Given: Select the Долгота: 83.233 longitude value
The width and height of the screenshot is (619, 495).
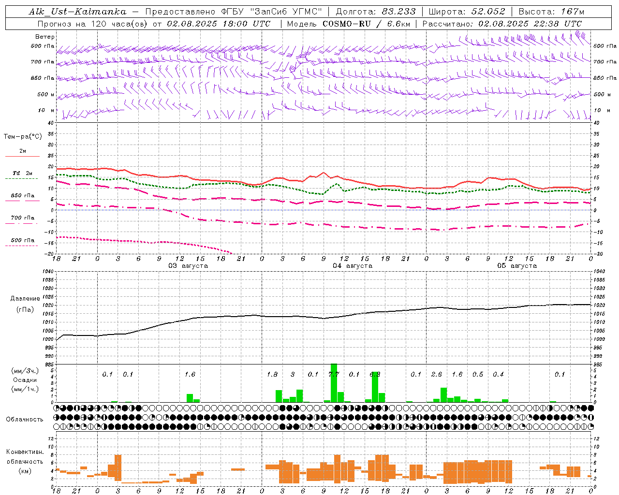Looking at the screenshot, I should [375, 12].
